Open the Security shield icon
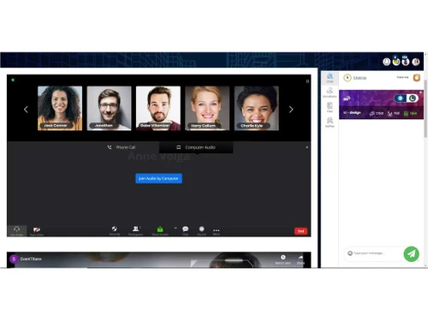The image size is (428, 321). [115, 229]
